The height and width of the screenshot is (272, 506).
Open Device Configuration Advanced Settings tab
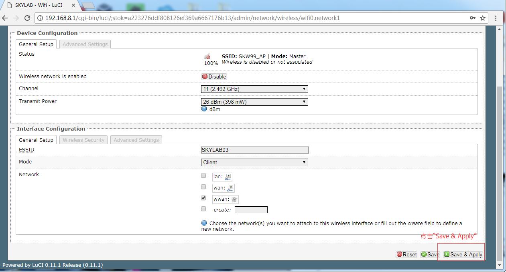(x=85, y=44)
